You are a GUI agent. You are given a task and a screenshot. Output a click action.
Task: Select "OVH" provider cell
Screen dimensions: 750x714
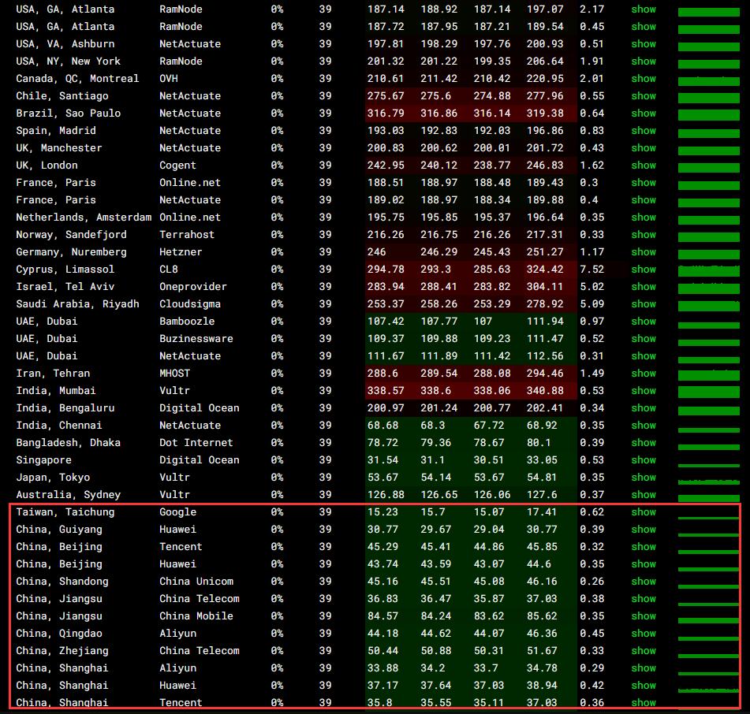click(x=168, y=78)
